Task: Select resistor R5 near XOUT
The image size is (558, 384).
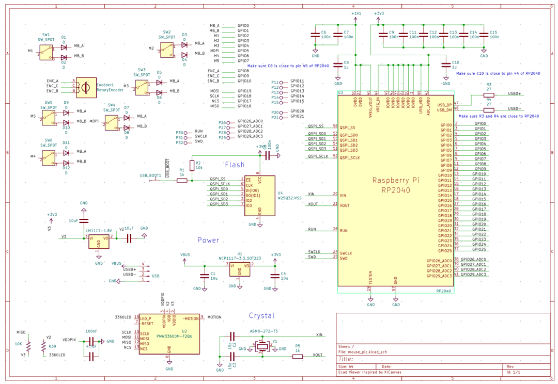Action: pos(298,356)
